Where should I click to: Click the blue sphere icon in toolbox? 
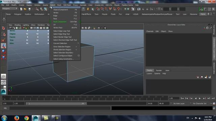[4, 51]
